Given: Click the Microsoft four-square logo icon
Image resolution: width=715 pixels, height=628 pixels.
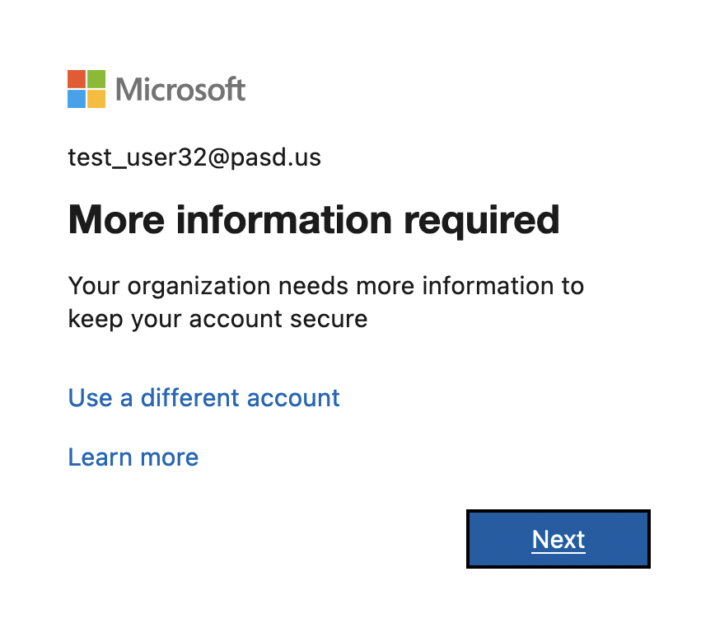Looking at the screenshot, I should click(x=86, y=89).
